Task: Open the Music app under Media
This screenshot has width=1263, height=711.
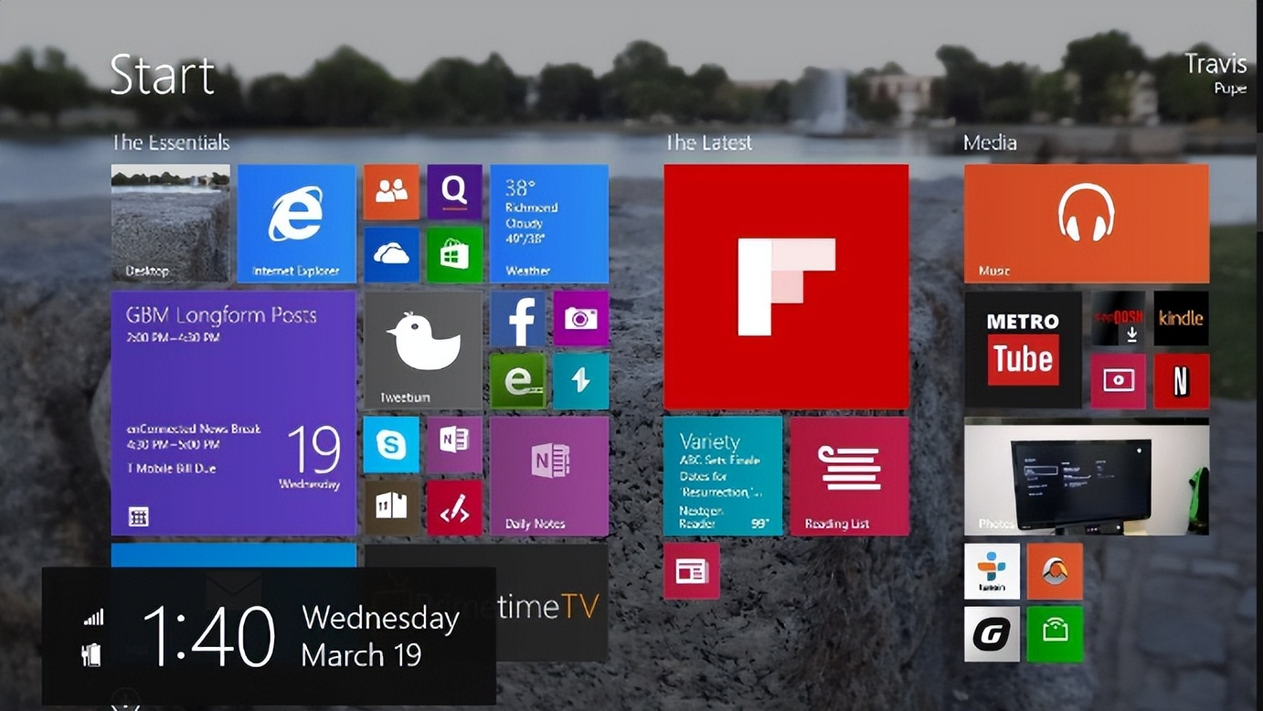Action: coord(1085,222)
